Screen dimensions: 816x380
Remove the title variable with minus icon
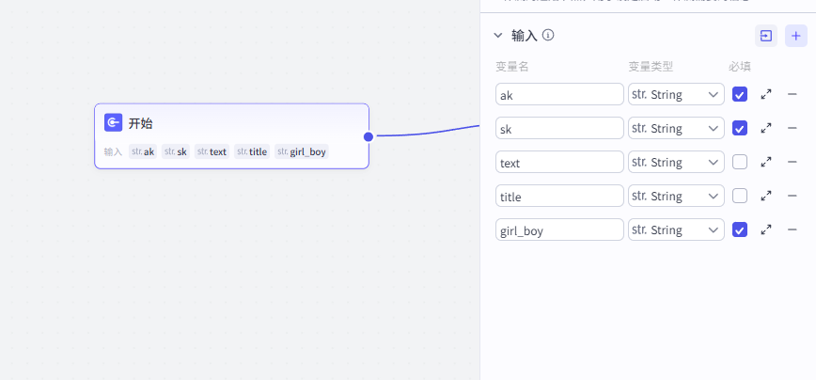792,196
